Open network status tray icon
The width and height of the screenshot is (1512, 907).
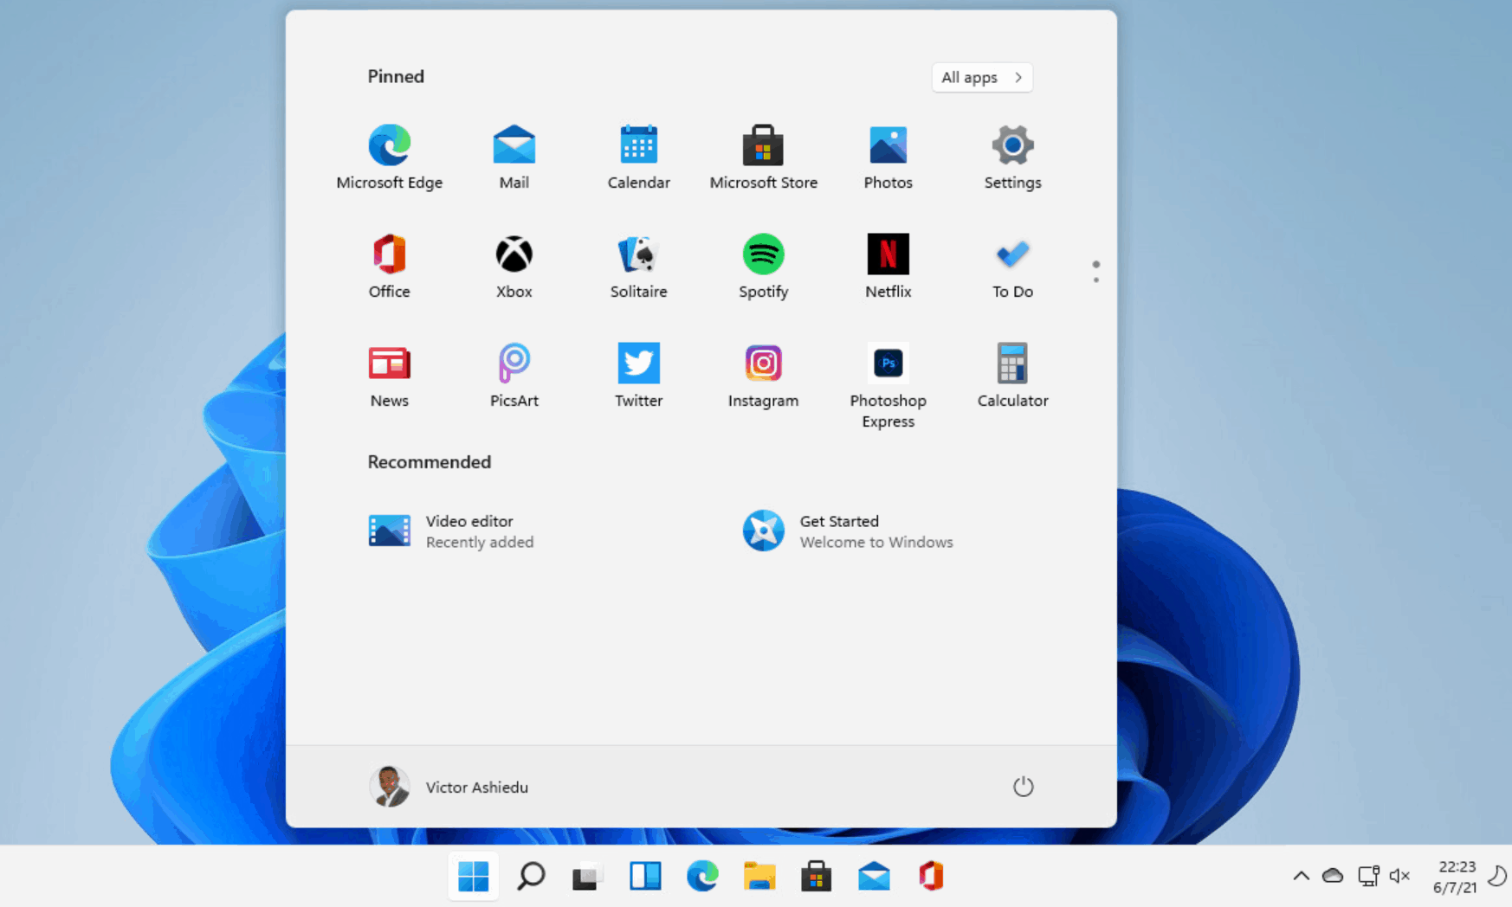1368,876
